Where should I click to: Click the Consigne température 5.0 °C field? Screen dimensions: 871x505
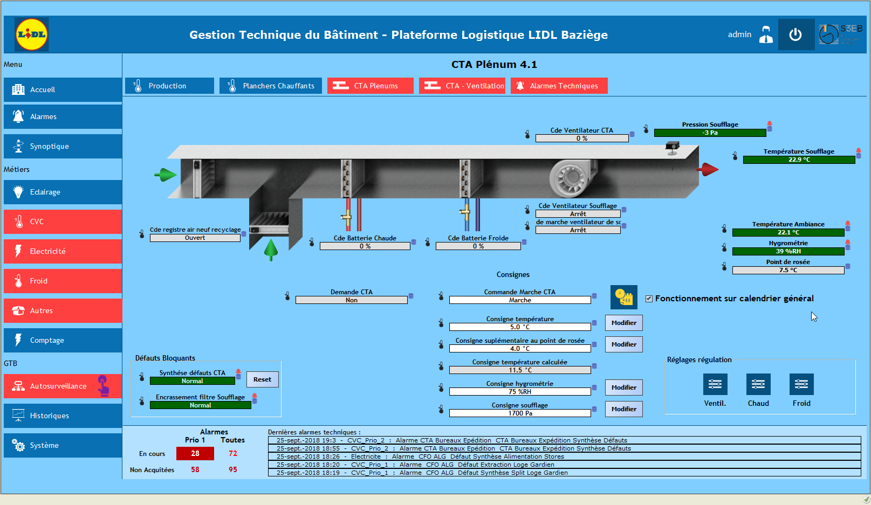[520, 327]
